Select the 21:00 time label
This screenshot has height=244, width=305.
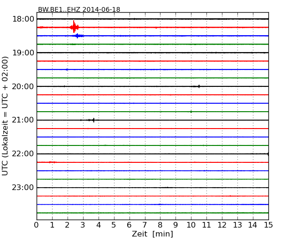[23, 120]
